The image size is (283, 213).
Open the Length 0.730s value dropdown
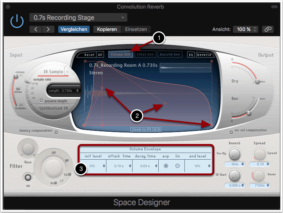coord(64,90)
